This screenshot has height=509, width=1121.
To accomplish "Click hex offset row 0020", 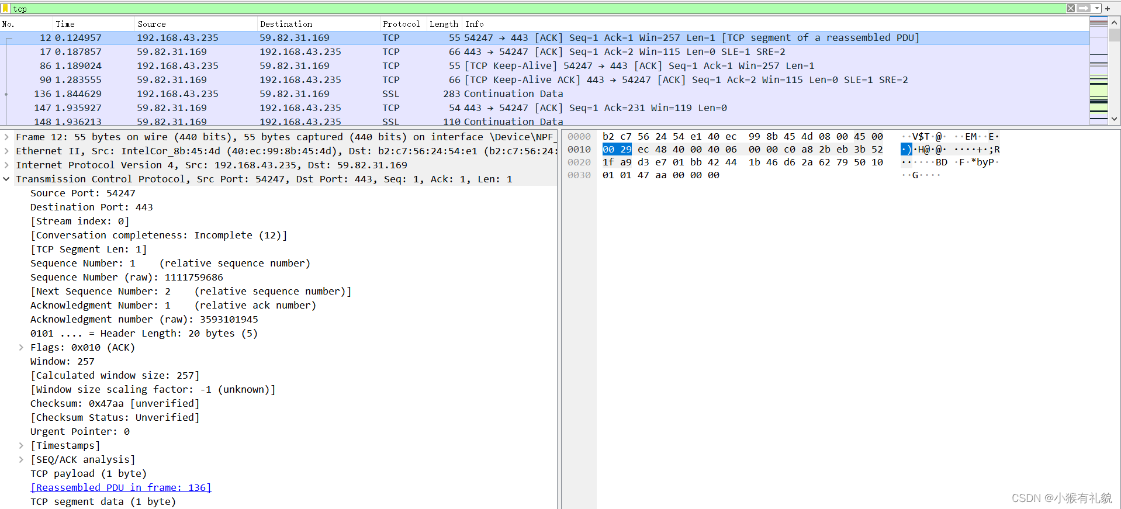I will pos(579,162).
